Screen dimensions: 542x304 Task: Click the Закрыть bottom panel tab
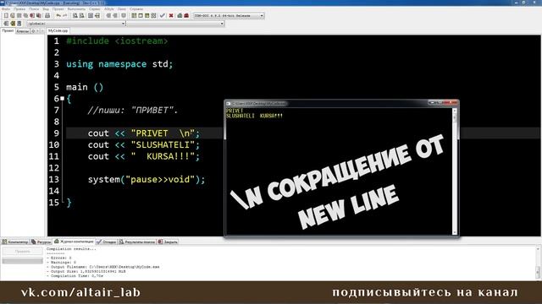coord(168,242)
